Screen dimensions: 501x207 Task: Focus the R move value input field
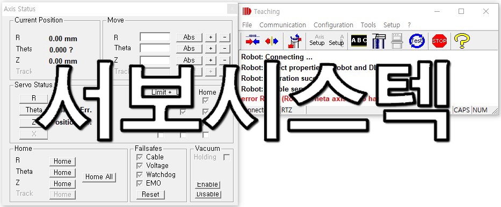pos(155,37)
